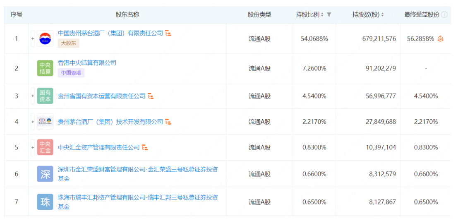The height and width of the screenshot is (221, 458).
Task: Click 流通A股 in the 香港中央结算 row
Action: (259, 68)
